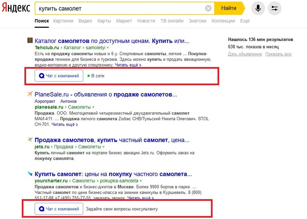Viewport: 307px width, 219px height.
Task: Click 'Чат с компанией' under yourcharter result
Action: click(x=59, y=209)
